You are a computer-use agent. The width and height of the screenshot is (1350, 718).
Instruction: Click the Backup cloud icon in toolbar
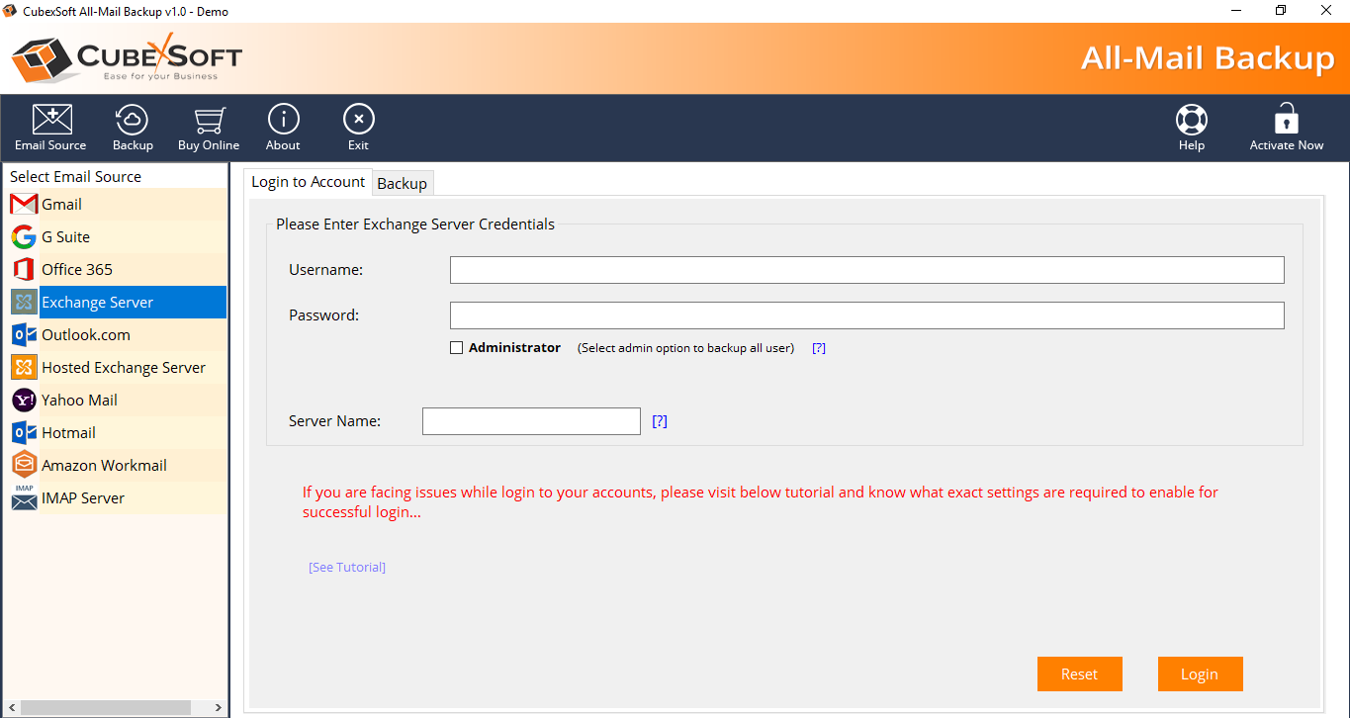tap(133, 120)
